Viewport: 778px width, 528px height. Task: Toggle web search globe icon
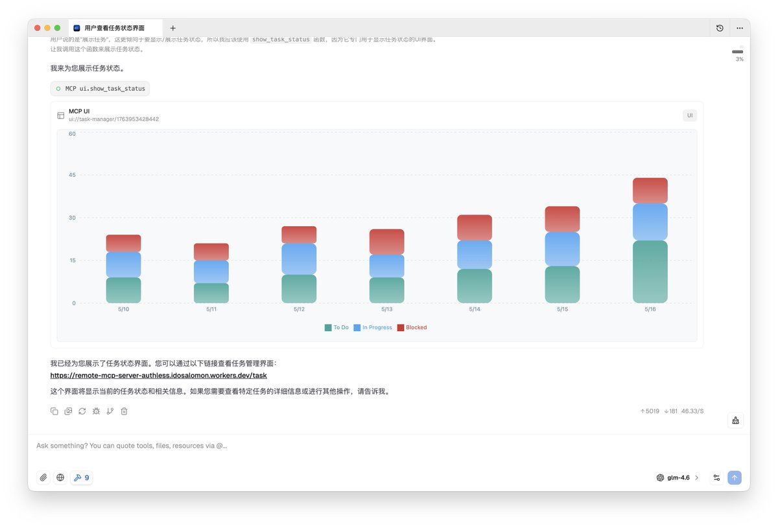coord(60,477)
